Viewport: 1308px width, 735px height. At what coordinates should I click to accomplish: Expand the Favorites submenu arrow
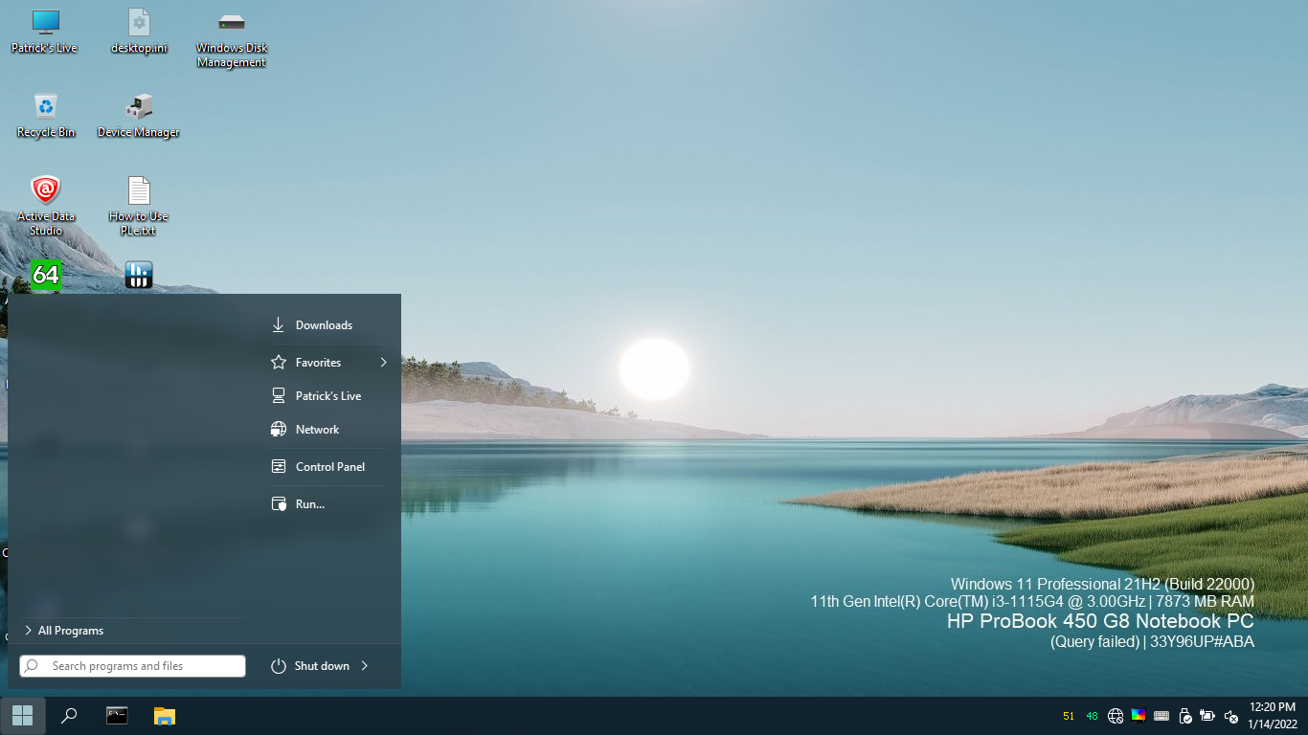coord(383,363)
